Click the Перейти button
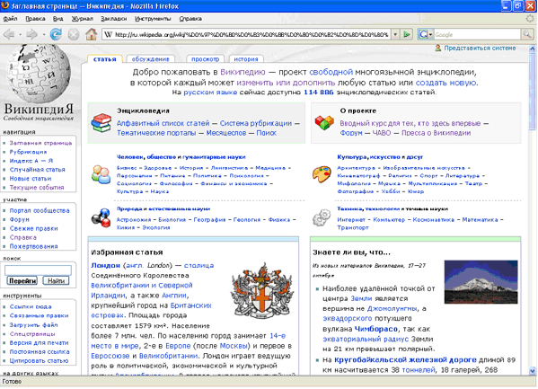538x389 pixels. (22, 281)
